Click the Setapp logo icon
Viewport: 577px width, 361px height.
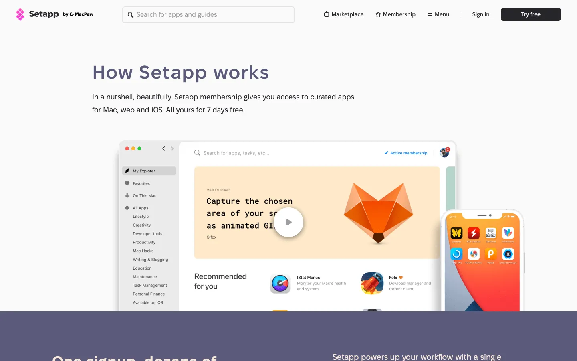(x=20, y=14)
